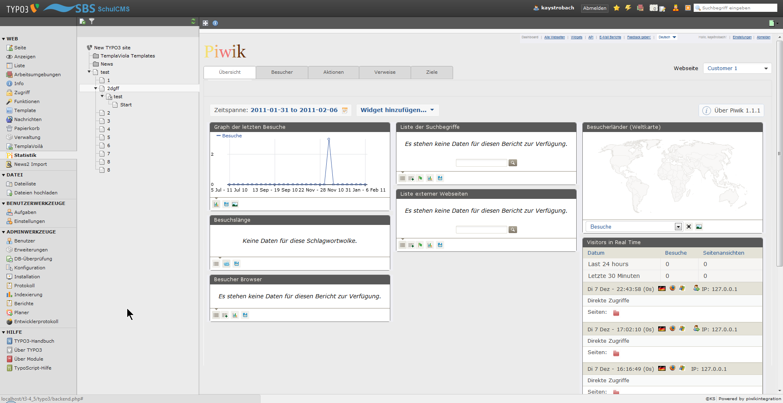
Task: Click the calendar icon next to Zeitspanne
Action: click(345, 110)
